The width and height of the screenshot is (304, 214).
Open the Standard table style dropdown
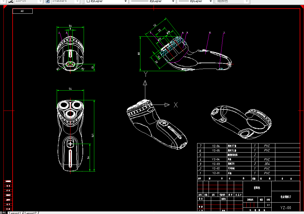click(77, 1)
